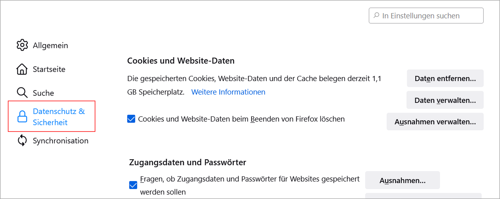Click the Suche magnifier icon in sidebar

point(22,93)
